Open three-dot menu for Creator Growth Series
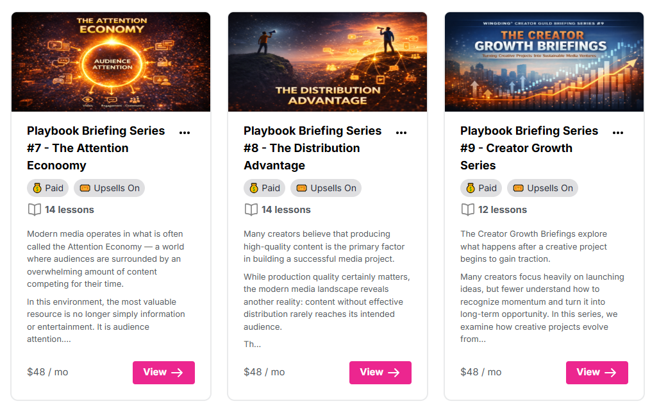 (618, 133)
